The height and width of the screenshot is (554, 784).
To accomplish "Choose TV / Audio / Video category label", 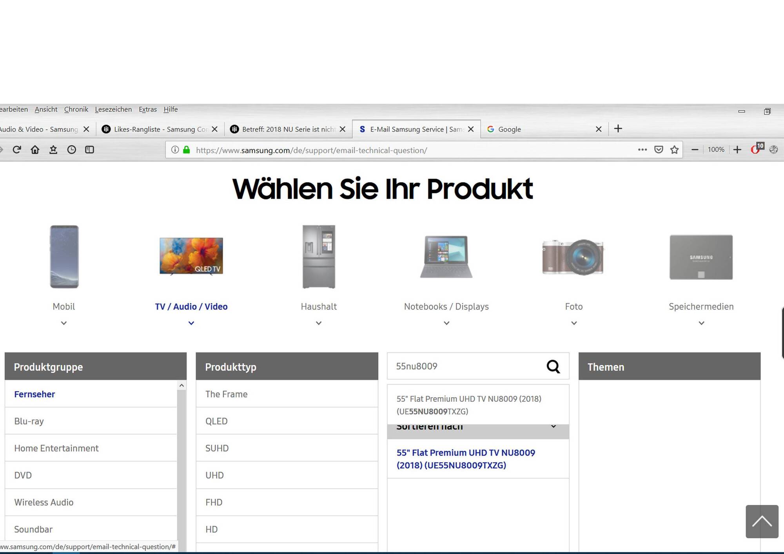I will [191, 306].
